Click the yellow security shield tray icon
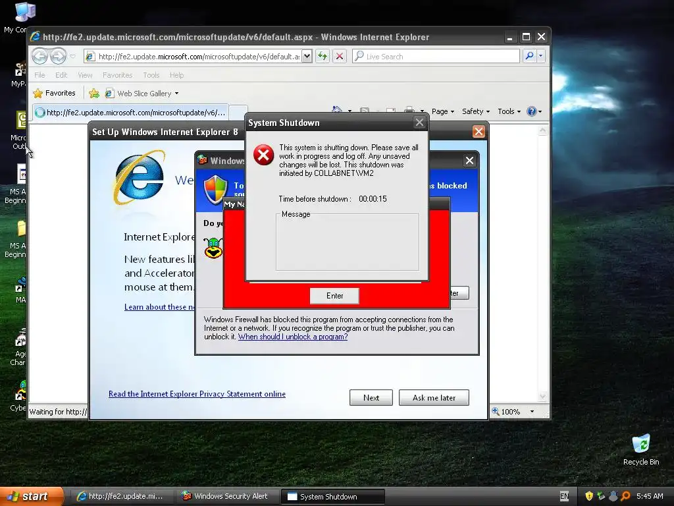Image resolution: width=674 pixels, height=506 pixels. pyautogui.click(x=589, y=496)
